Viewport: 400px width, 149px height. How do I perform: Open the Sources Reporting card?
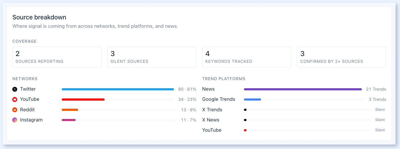pos(57,57)
